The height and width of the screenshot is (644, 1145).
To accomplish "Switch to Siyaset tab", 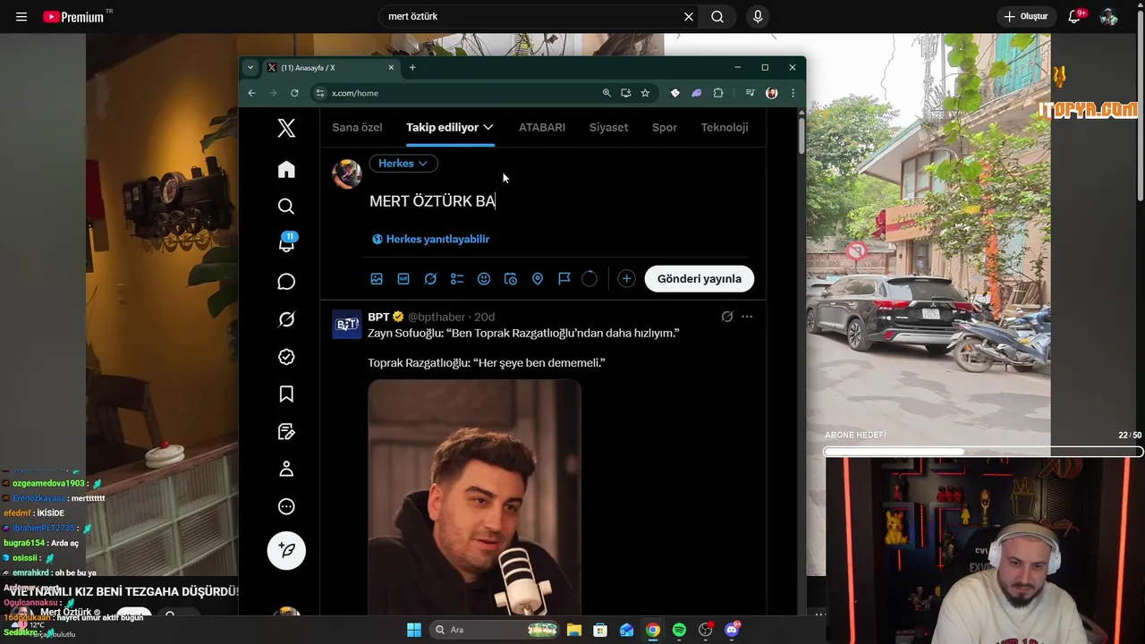I will click(x=608, y=127).
